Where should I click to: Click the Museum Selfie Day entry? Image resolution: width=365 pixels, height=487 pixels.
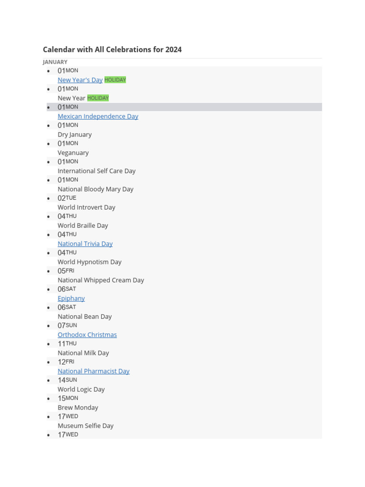[86, 426]
